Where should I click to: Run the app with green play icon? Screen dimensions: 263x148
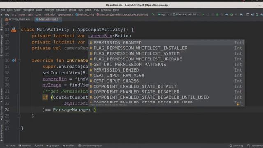(x=203, y=14)
